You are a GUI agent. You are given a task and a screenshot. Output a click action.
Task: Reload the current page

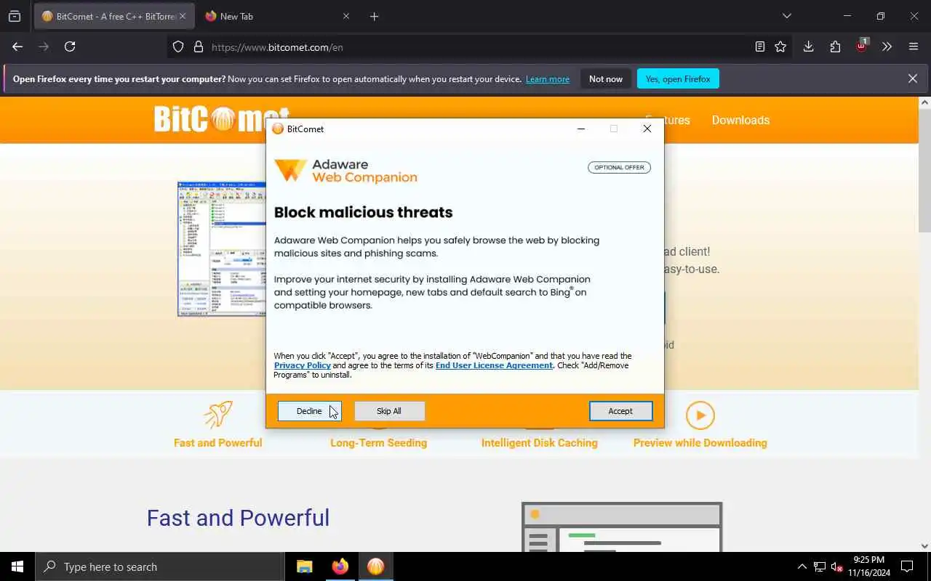click(x=70, y=46)
